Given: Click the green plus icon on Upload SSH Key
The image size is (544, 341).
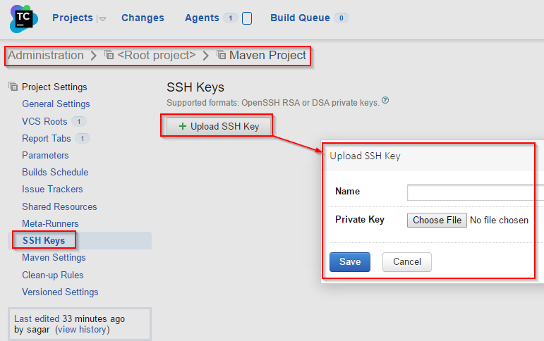Looking at the screenshot, I should click(183, 126).
